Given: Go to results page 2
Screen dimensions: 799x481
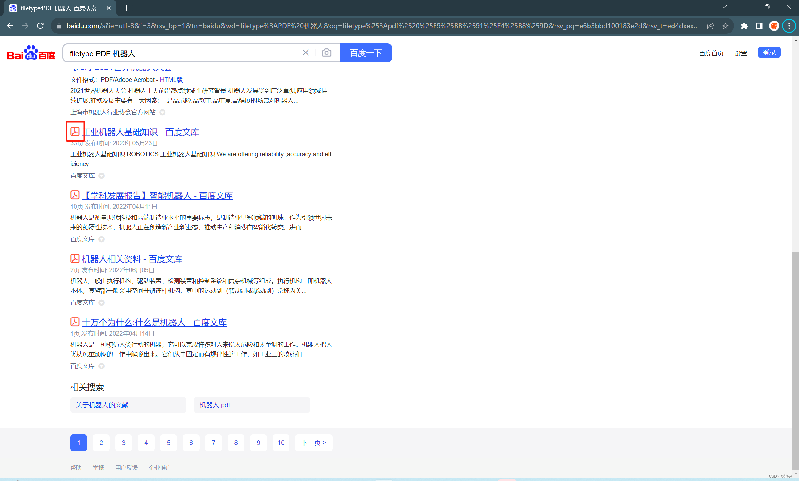Looking at the screenshot, I should [x=101, y=443].
